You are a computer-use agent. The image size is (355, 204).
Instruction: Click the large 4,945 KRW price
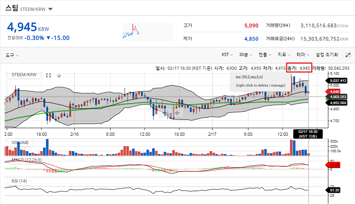28,27
